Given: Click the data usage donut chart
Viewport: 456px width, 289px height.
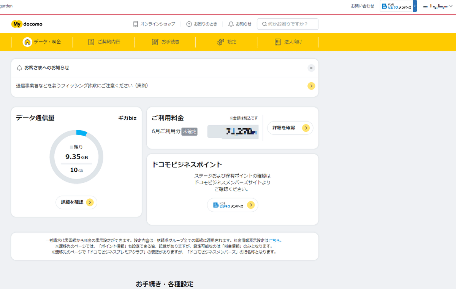Looking at the screenshot, I should pos(76,157).
